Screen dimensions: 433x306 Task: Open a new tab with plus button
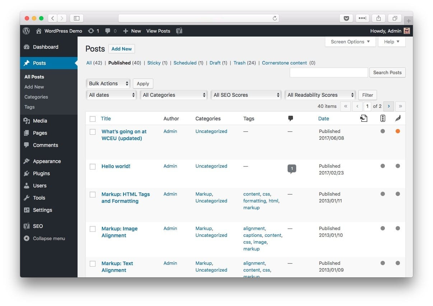(409, 21)
